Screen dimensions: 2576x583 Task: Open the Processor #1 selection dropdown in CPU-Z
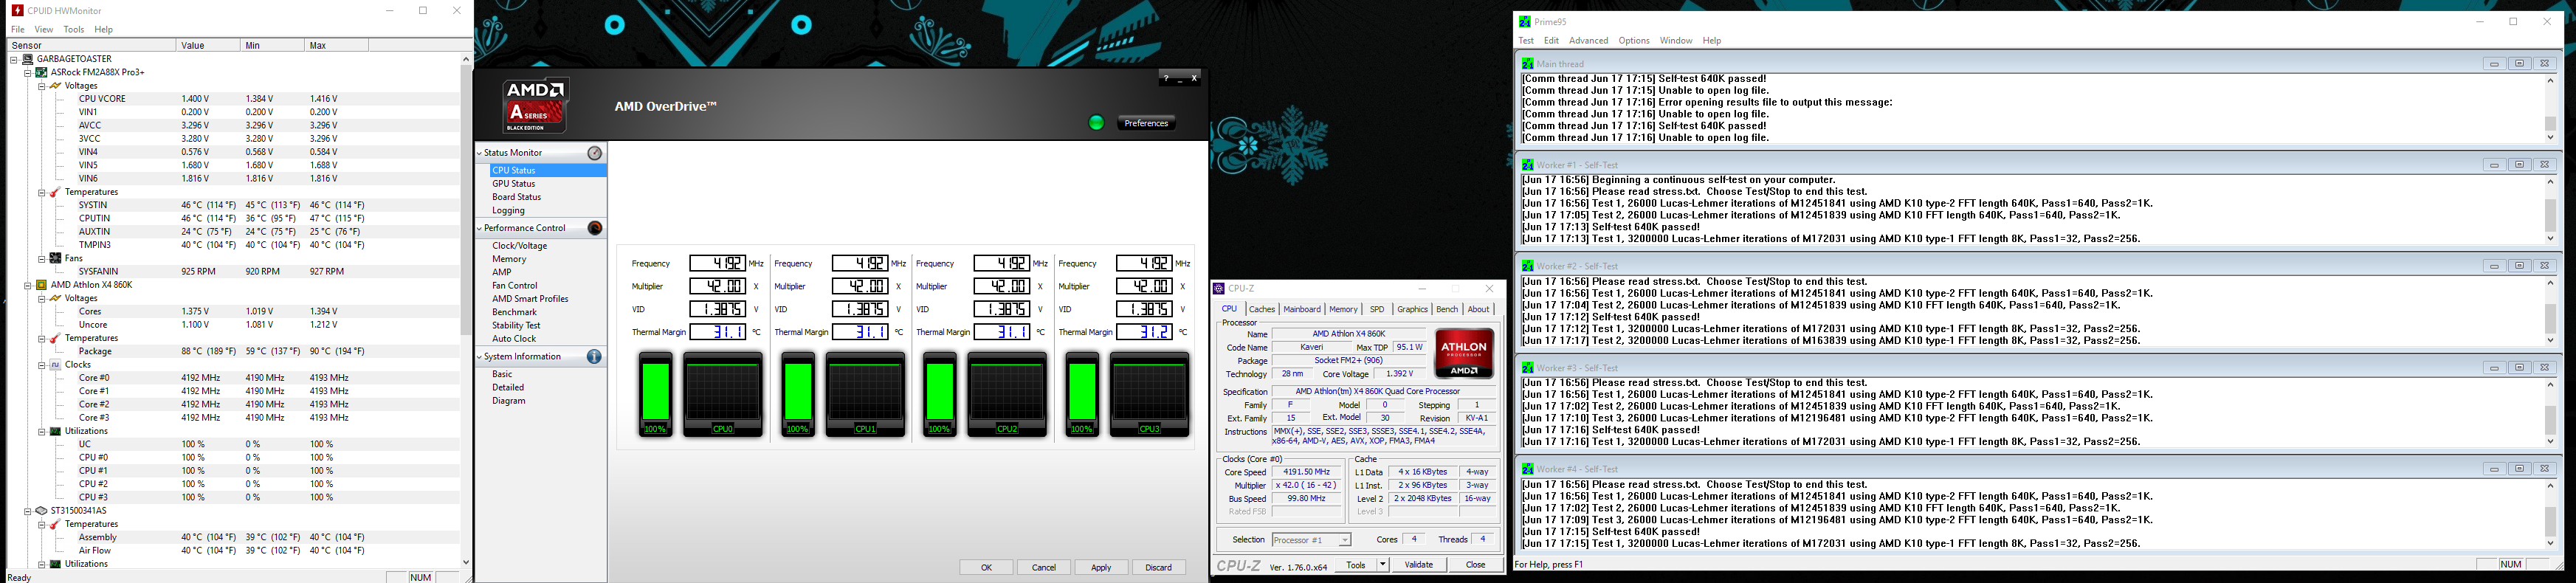point(1345,540)
